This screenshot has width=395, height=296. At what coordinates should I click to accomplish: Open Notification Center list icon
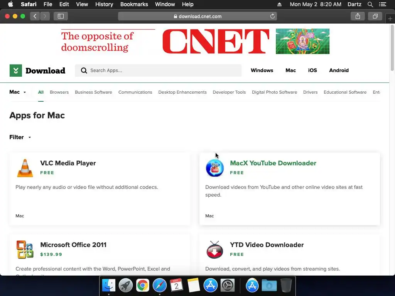click(x=383, y=4)
